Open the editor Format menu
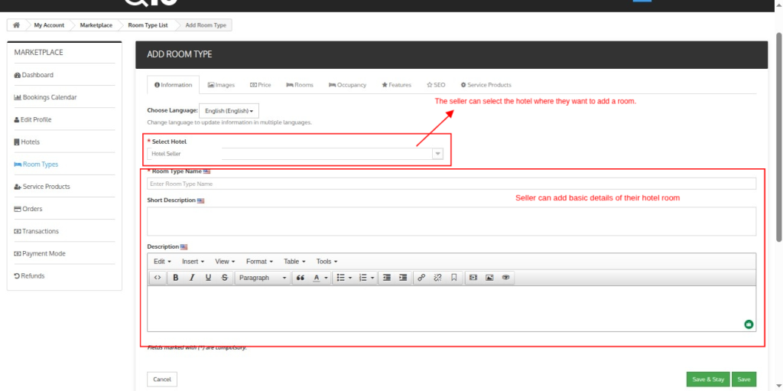This screenshot has width=783, height=391. coord(259,262)
